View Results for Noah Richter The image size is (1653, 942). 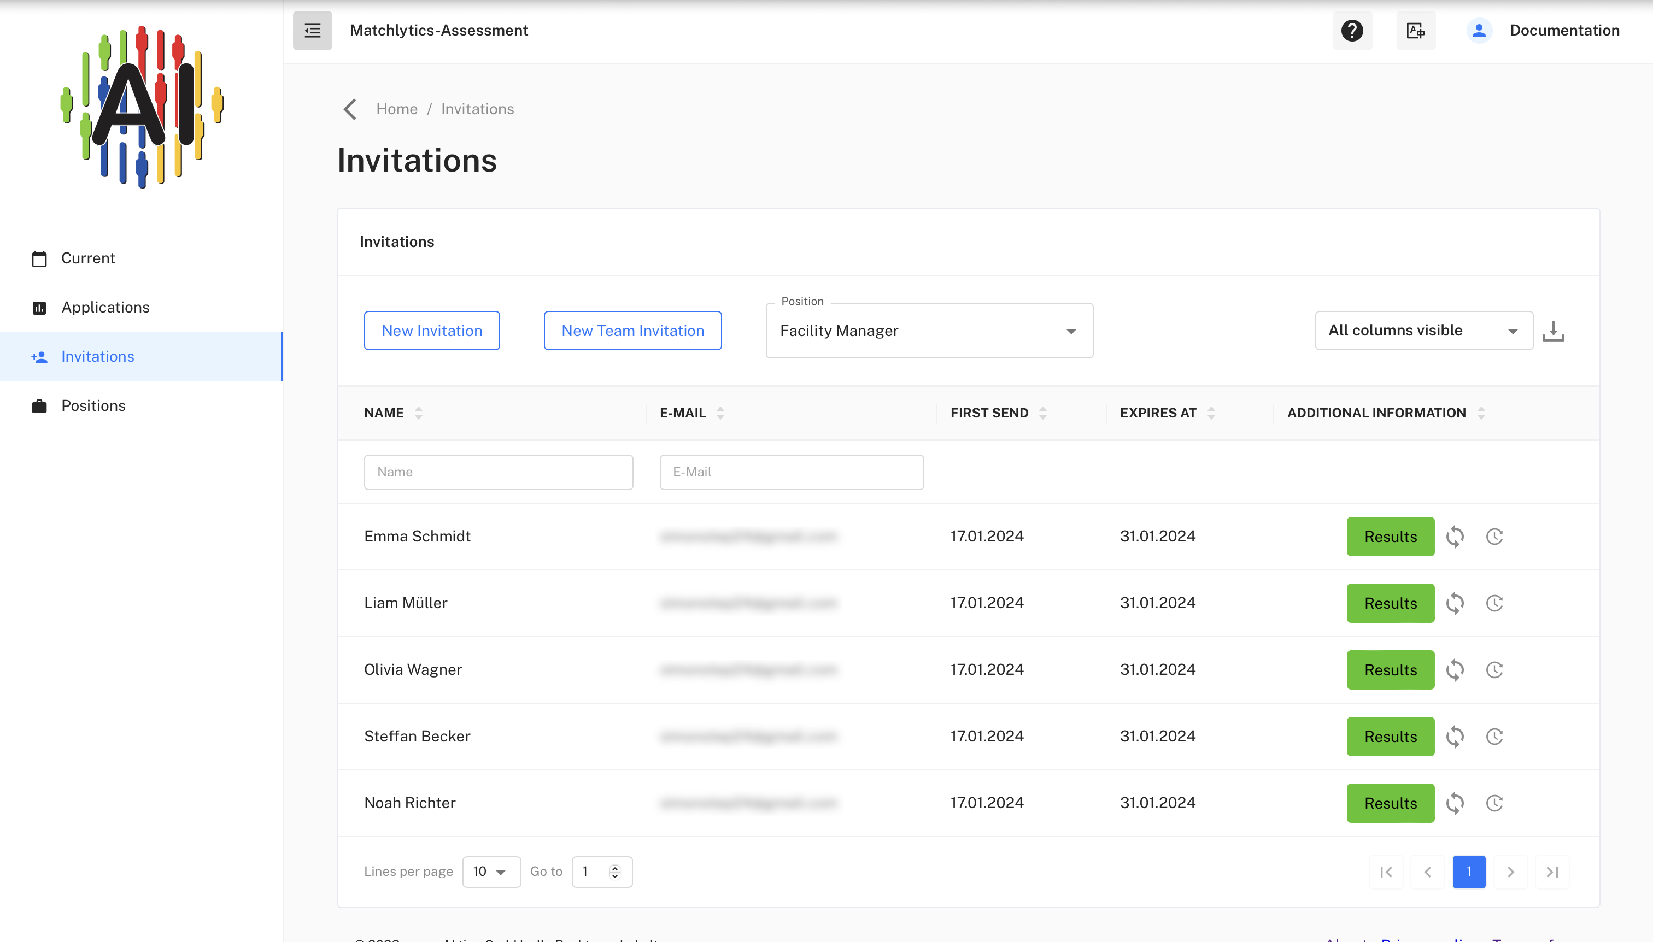[x=1390, y=803]
